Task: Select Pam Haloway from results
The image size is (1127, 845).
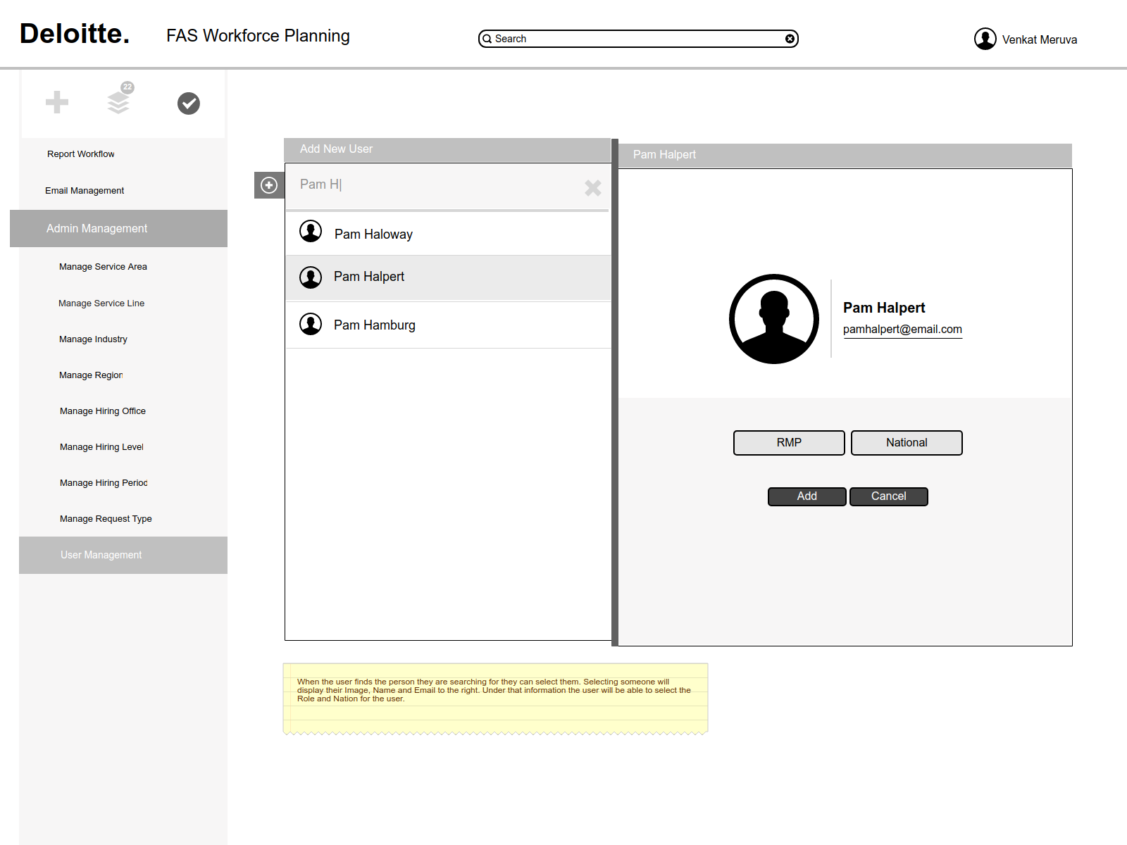Action: click(x=448, y=234)
